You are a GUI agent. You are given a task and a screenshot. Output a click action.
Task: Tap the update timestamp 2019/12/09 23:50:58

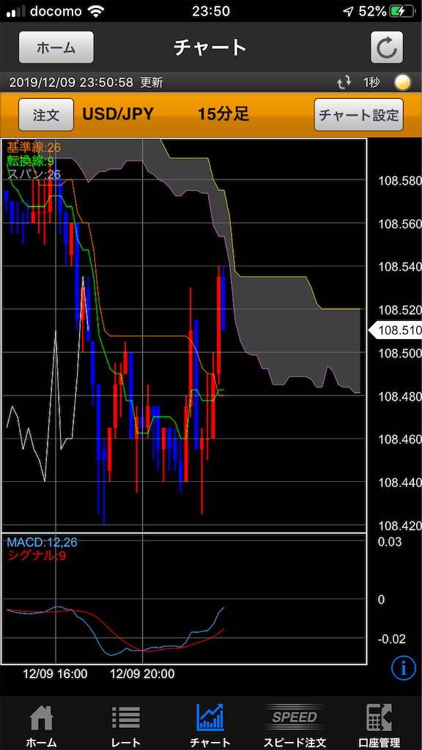click(x=71, y=83)
